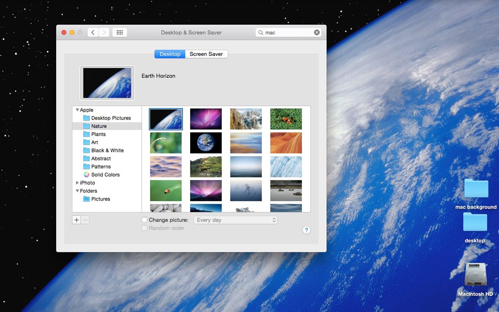Select the Plants folder
Viewport: 499px width, 312px height.
[107, 134]
